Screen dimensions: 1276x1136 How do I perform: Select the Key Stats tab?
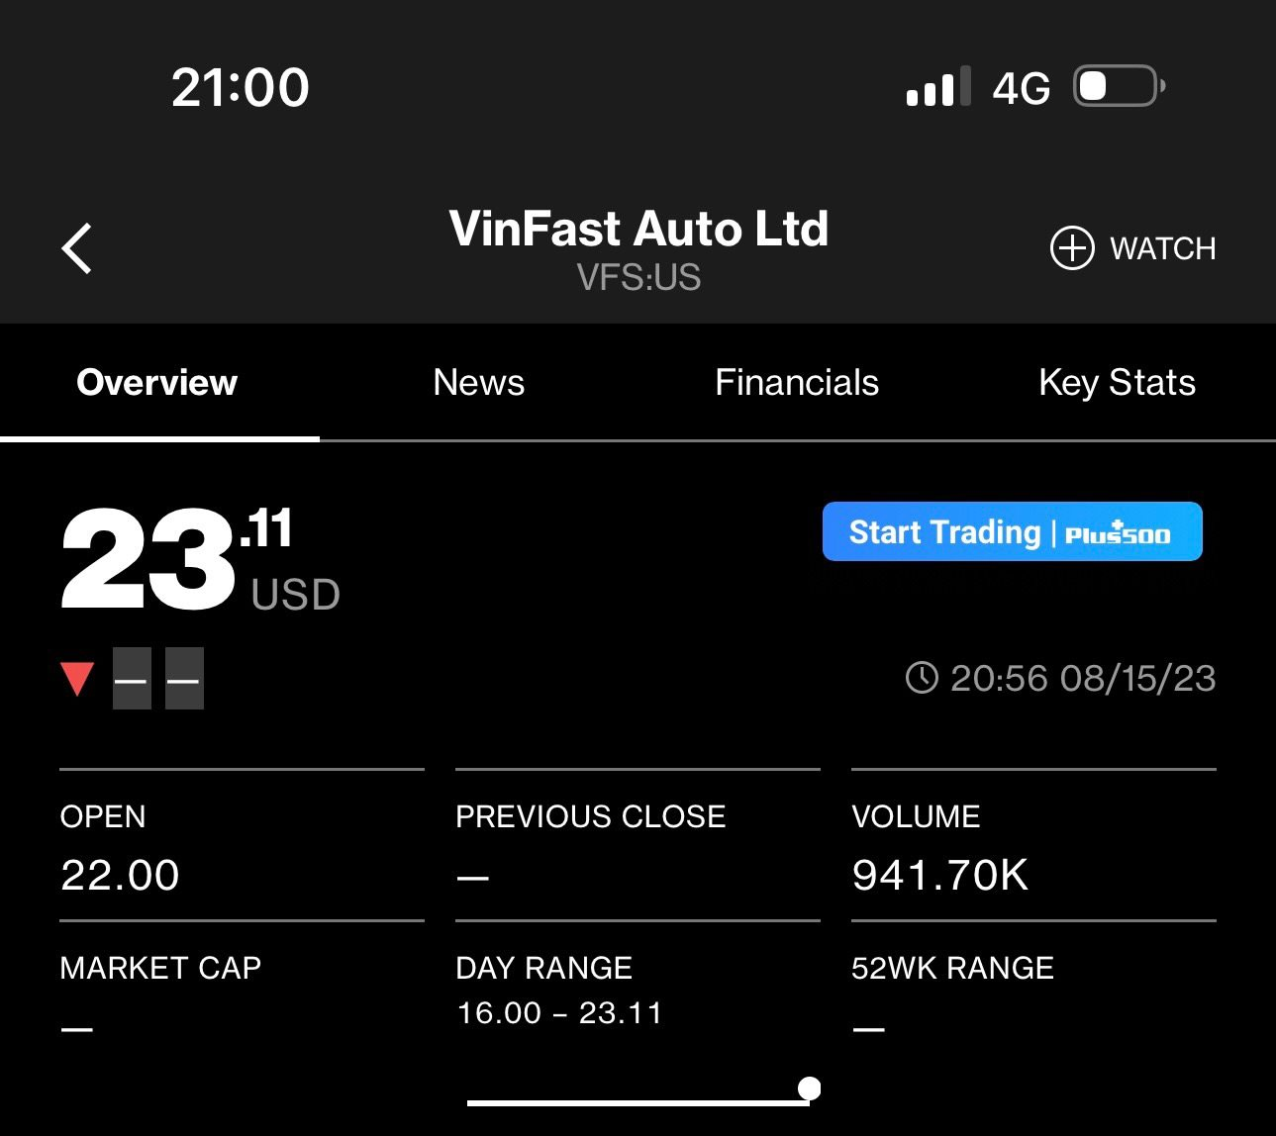1117,382
